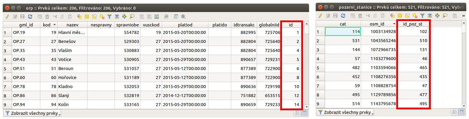Image resolution: width=469 pixels, height=119 pixels.
Task: Zoom map to selected rows in orp
Action: (132, 17)
